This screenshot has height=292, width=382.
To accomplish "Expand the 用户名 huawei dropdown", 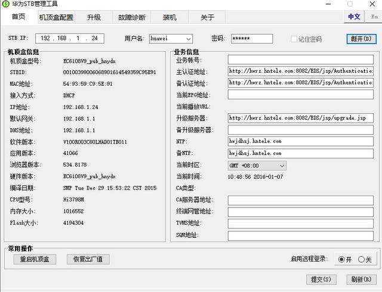I will 188,39.
